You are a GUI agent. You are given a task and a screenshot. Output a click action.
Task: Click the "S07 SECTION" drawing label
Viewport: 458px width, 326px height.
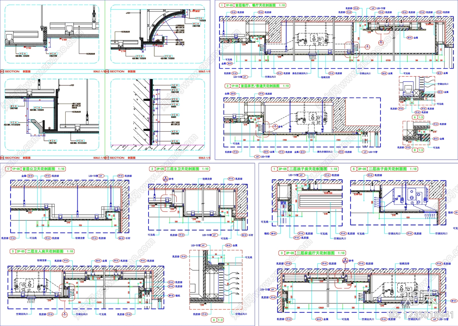[x=115, y=158]
